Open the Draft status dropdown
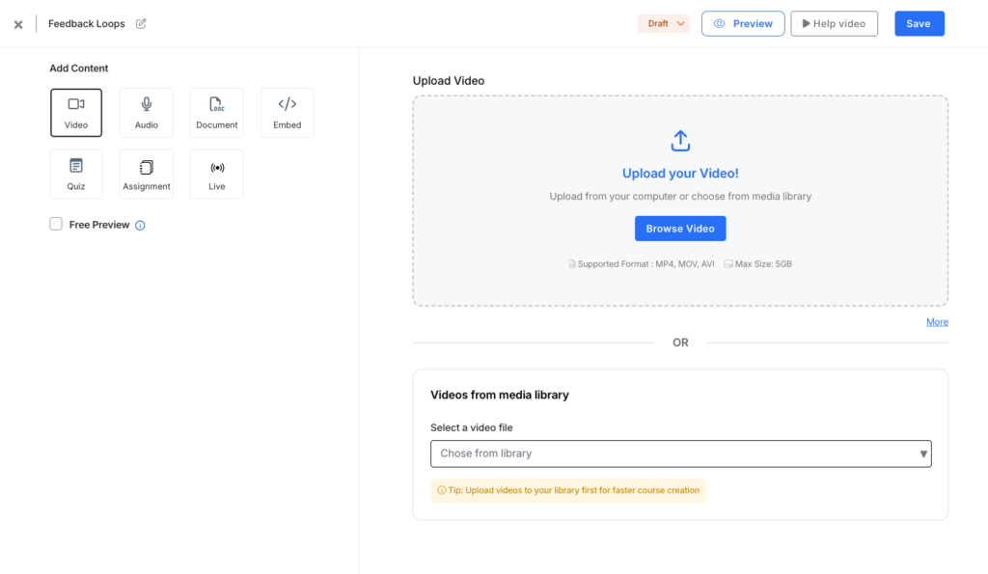Image resolution: width=988 pixels, height=574 pixels. [x=664, y=23]
